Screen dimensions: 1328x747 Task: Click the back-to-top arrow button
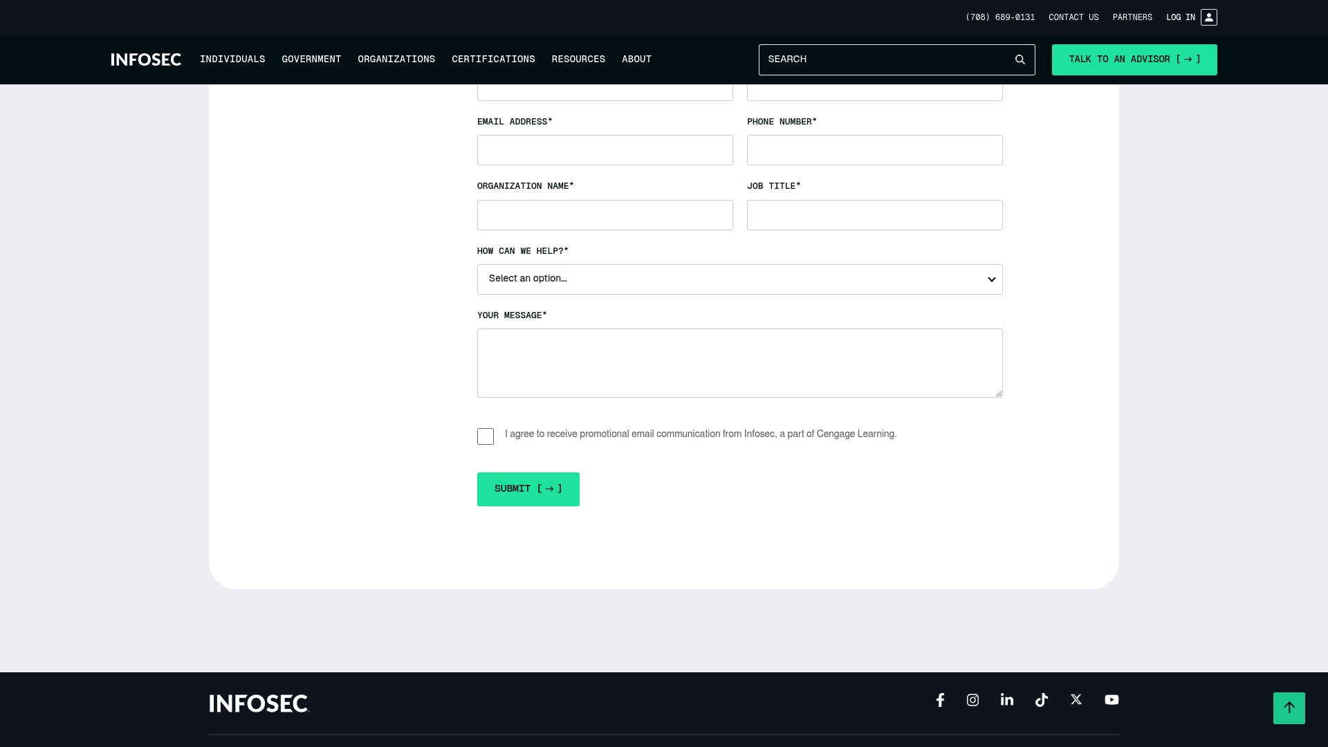click(1289, 708)
